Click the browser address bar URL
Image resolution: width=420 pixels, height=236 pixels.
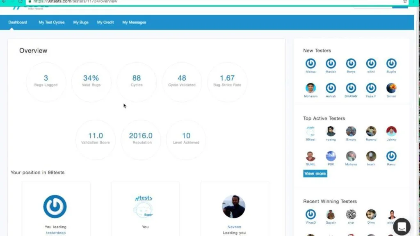coord(75,2)
